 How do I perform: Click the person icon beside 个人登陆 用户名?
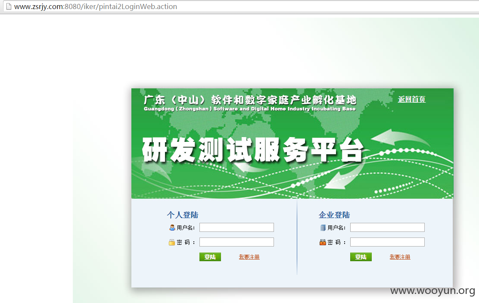point(172,228)
